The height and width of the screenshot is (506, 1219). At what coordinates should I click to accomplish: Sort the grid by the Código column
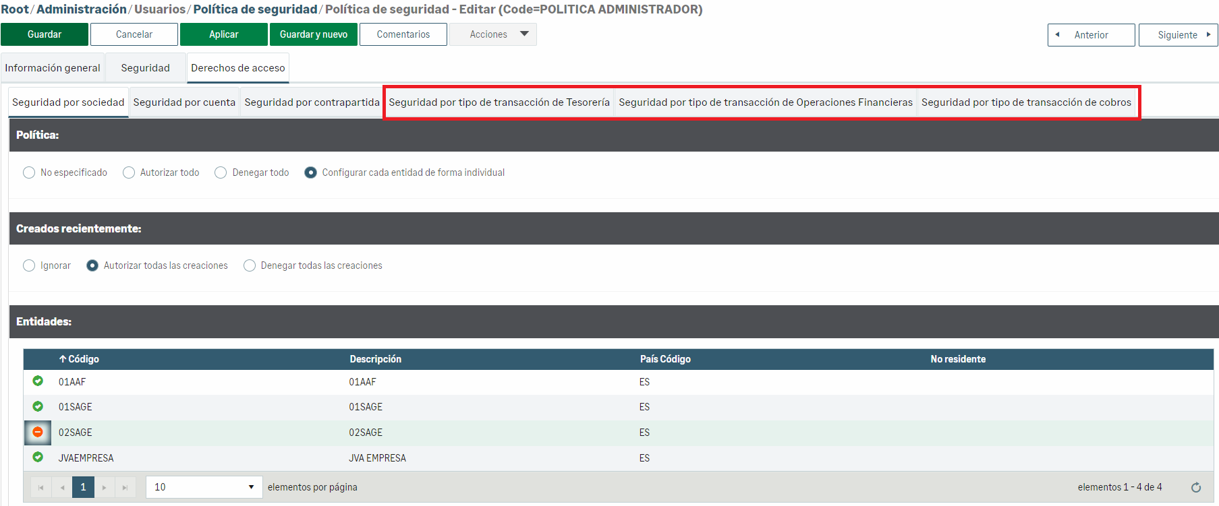[x=83, y=359]
